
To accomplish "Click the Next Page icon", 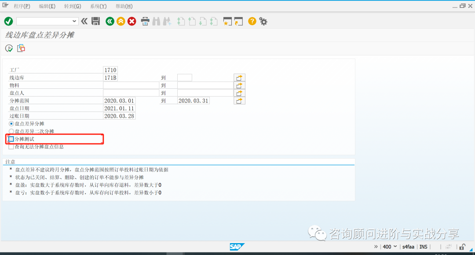I will [203, 22].
